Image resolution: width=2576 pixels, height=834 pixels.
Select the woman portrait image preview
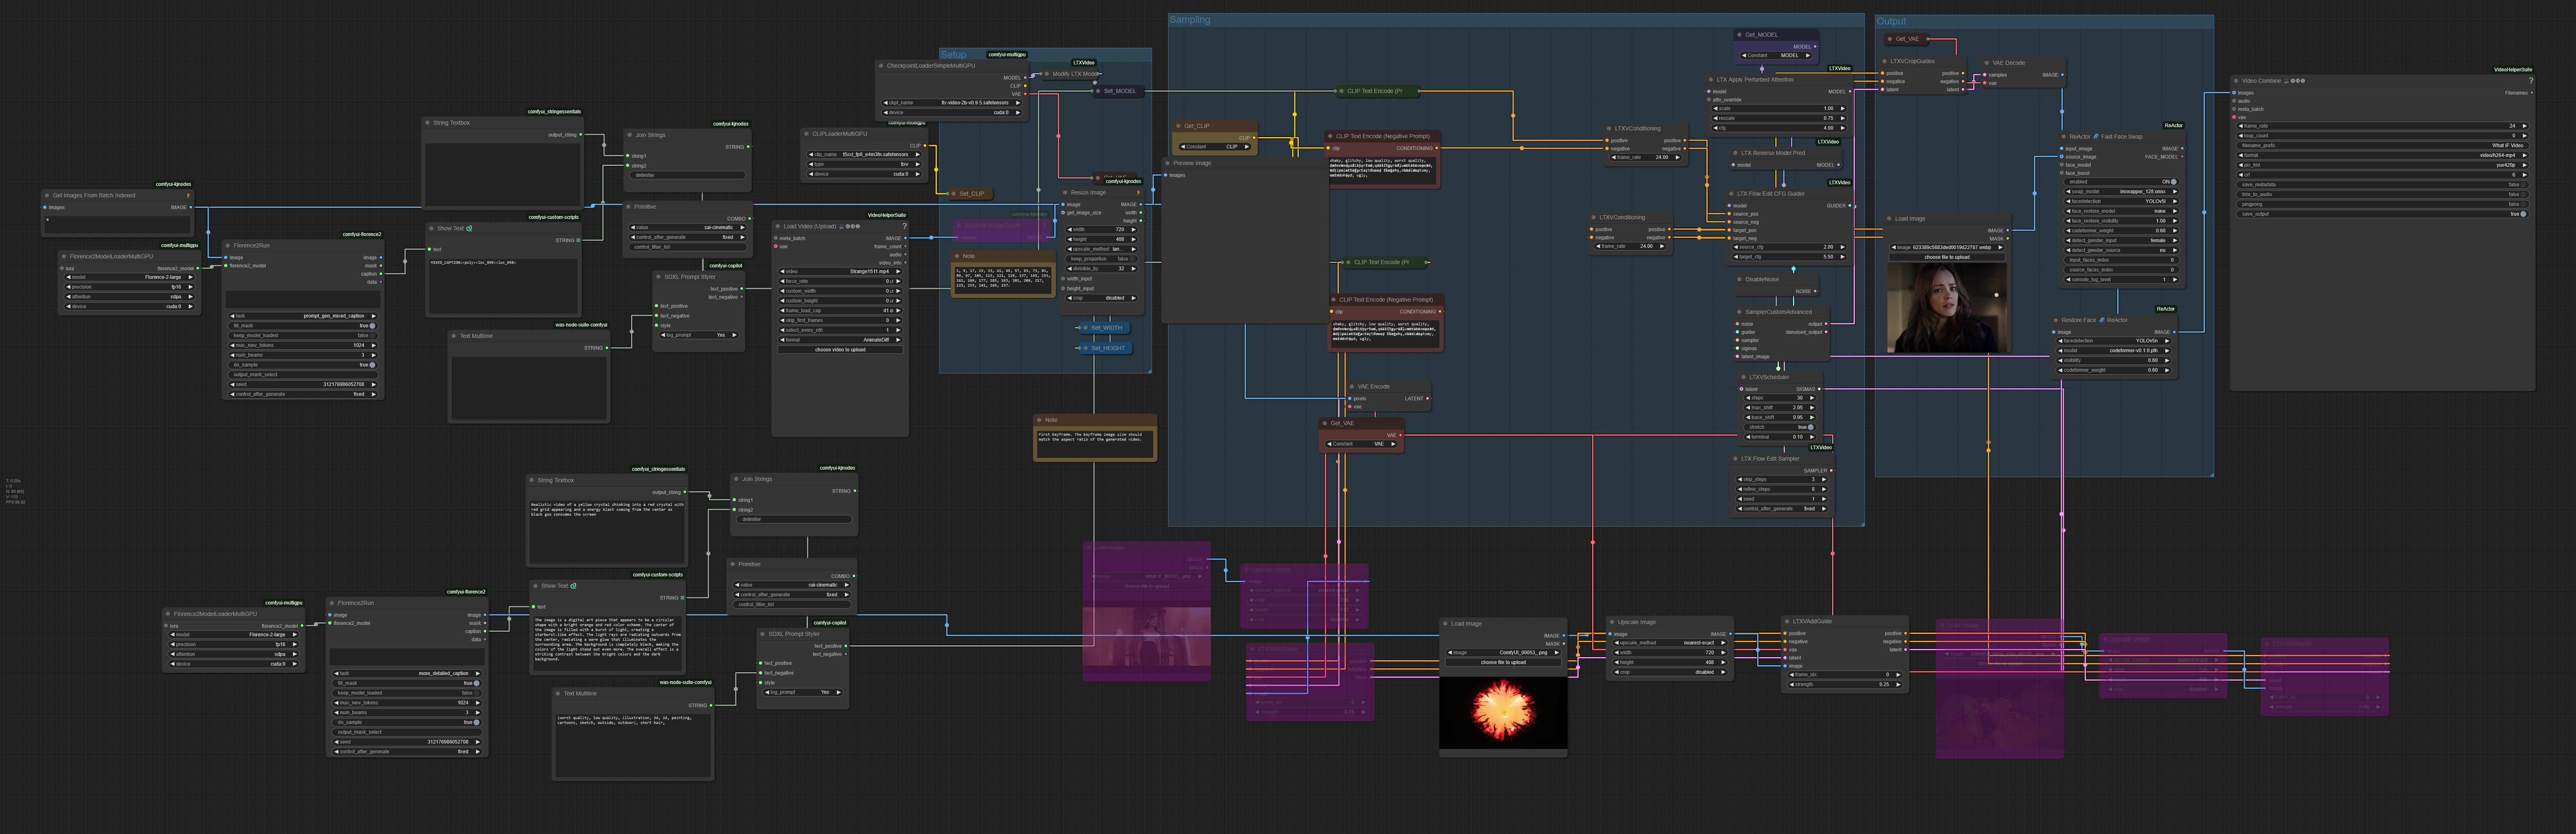coord(1946,308)
